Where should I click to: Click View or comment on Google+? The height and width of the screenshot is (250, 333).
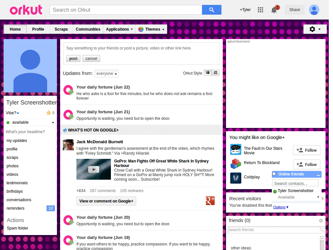coord(106,201)
